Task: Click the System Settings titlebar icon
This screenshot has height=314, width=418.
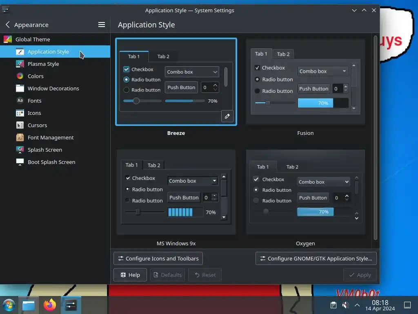Action: tap(5, 10)
